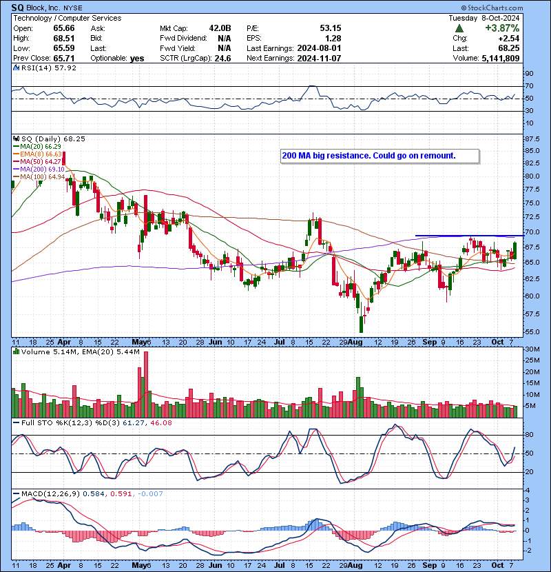551x572 pixels.
Task: Click the RSI indicator icon beside RSI(14)
Action: coord(16,68)
